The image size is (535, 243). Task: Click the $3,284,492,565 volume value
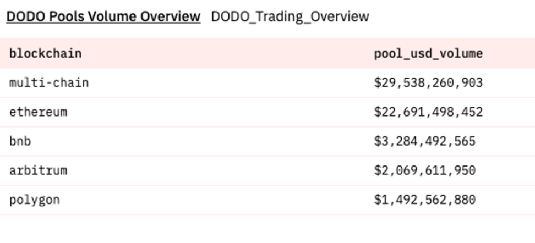click(424, 141)
